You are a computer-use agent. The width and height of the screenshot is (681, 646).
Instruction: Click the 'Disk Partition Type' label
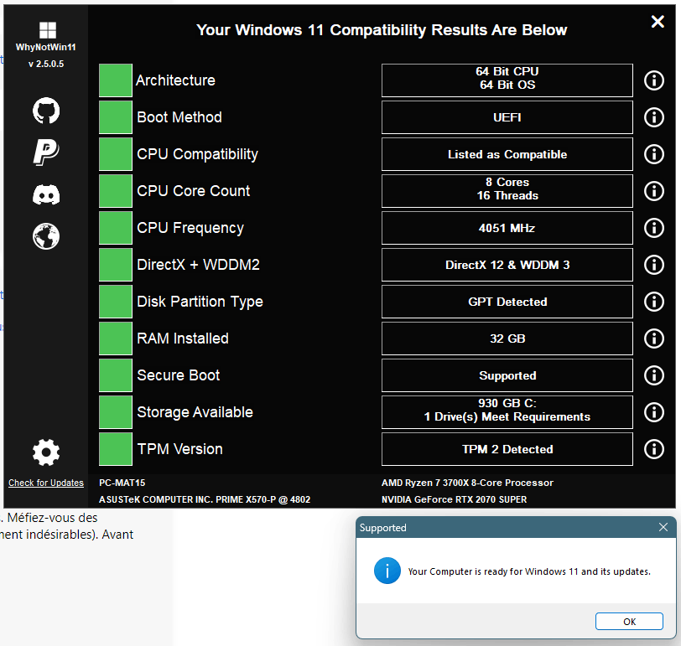pyautogui.click(x=200, y=302)
